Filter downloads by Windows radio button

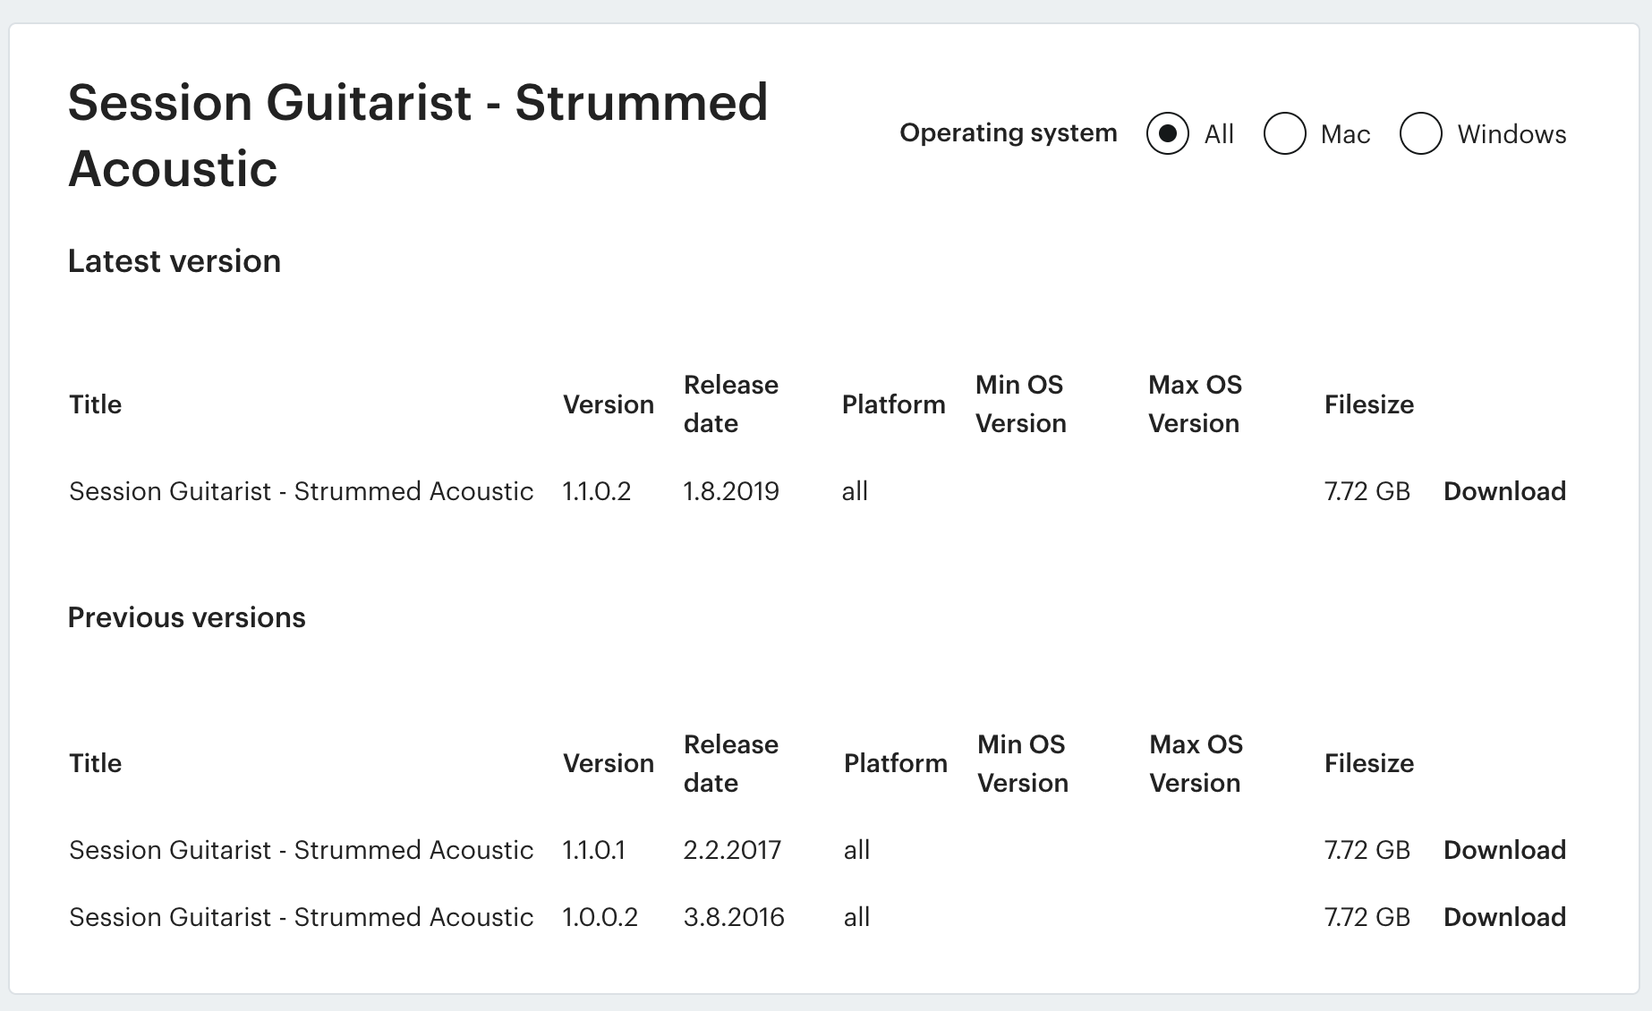pyautogui.click(x=1421, y=134)
